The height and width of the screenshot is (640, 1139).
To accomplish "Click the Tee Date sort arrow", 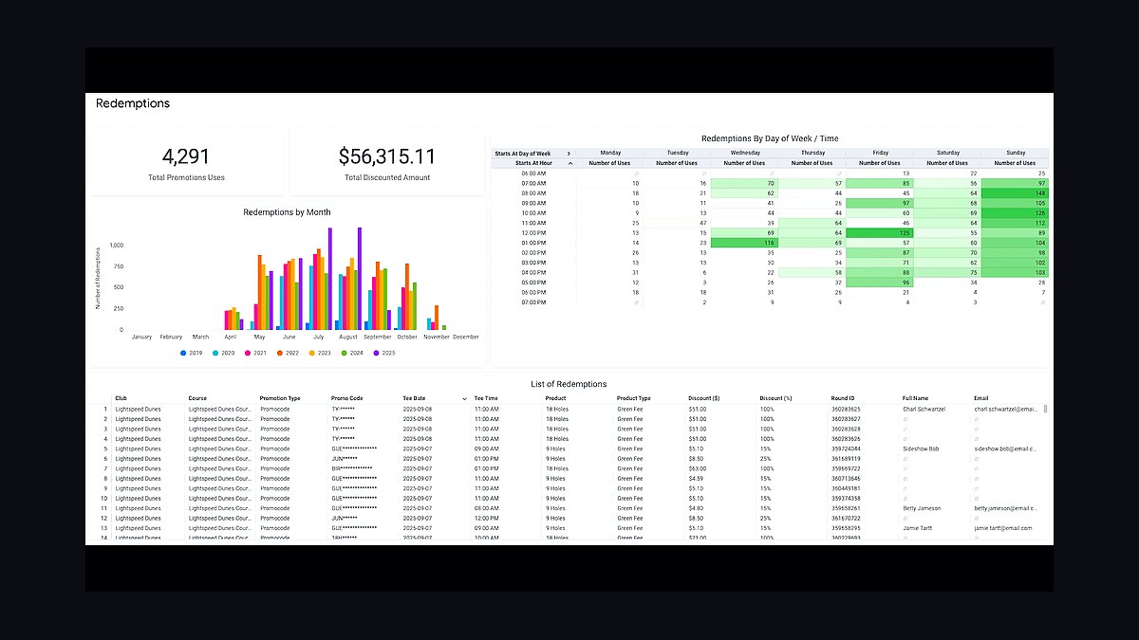I will [x=464, y=398].
